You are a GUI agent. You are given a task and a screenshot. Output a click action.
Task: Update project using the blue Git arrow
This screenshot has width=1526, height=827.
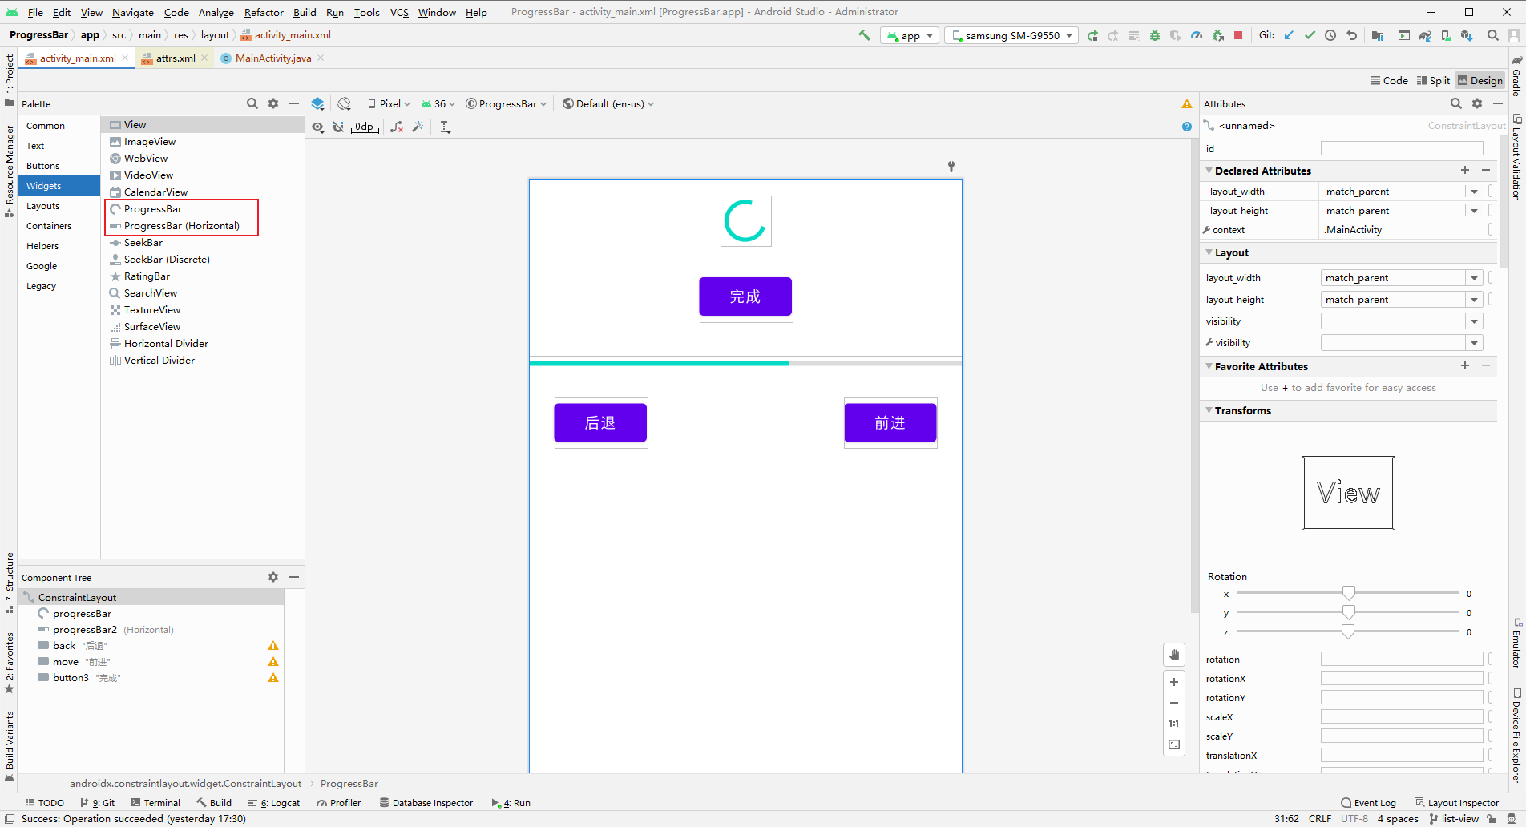point(1288,35)
